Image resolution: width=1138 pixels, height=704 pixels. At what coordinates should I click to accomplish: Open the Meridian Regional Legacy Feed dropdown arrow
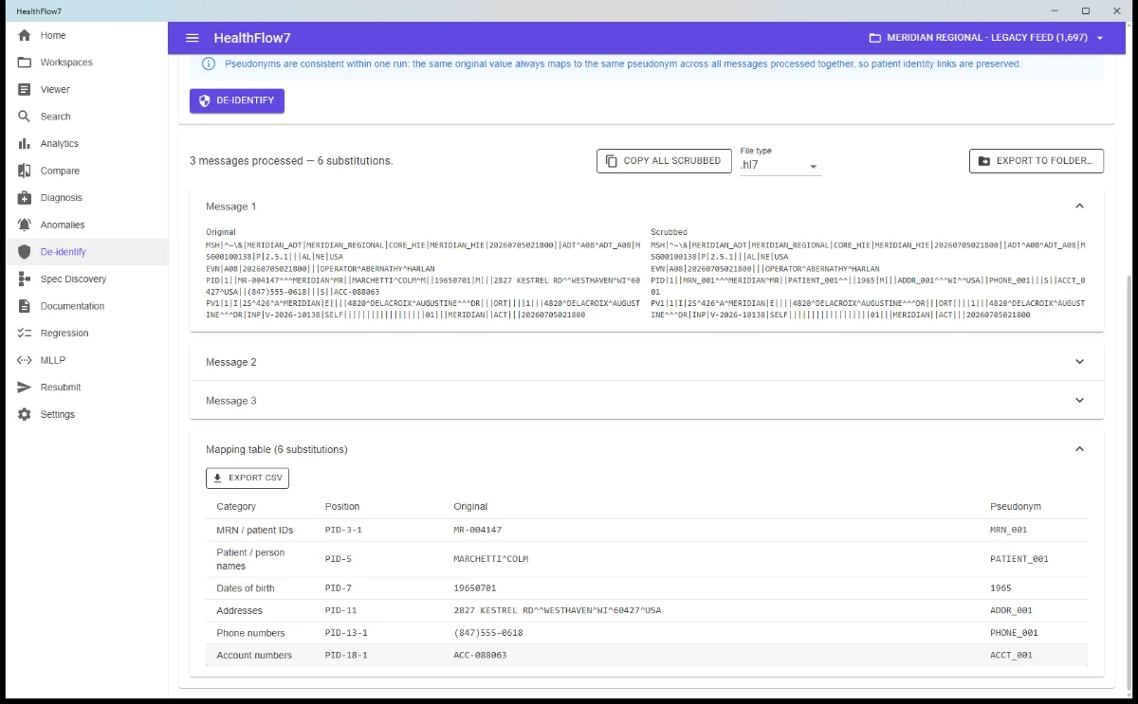pos(1100,38)
